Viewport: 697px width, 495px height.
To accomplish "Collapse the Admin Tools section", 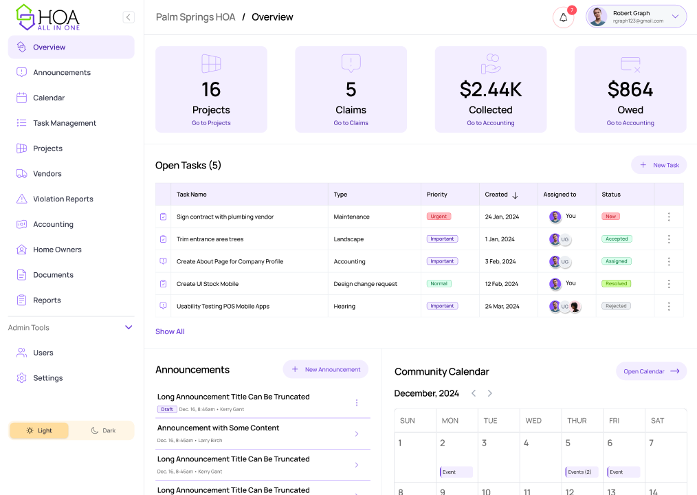I will pos(128,327).
